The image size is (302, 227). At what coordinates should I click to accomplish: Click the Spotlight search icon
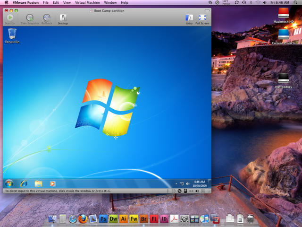coord(295,2)
